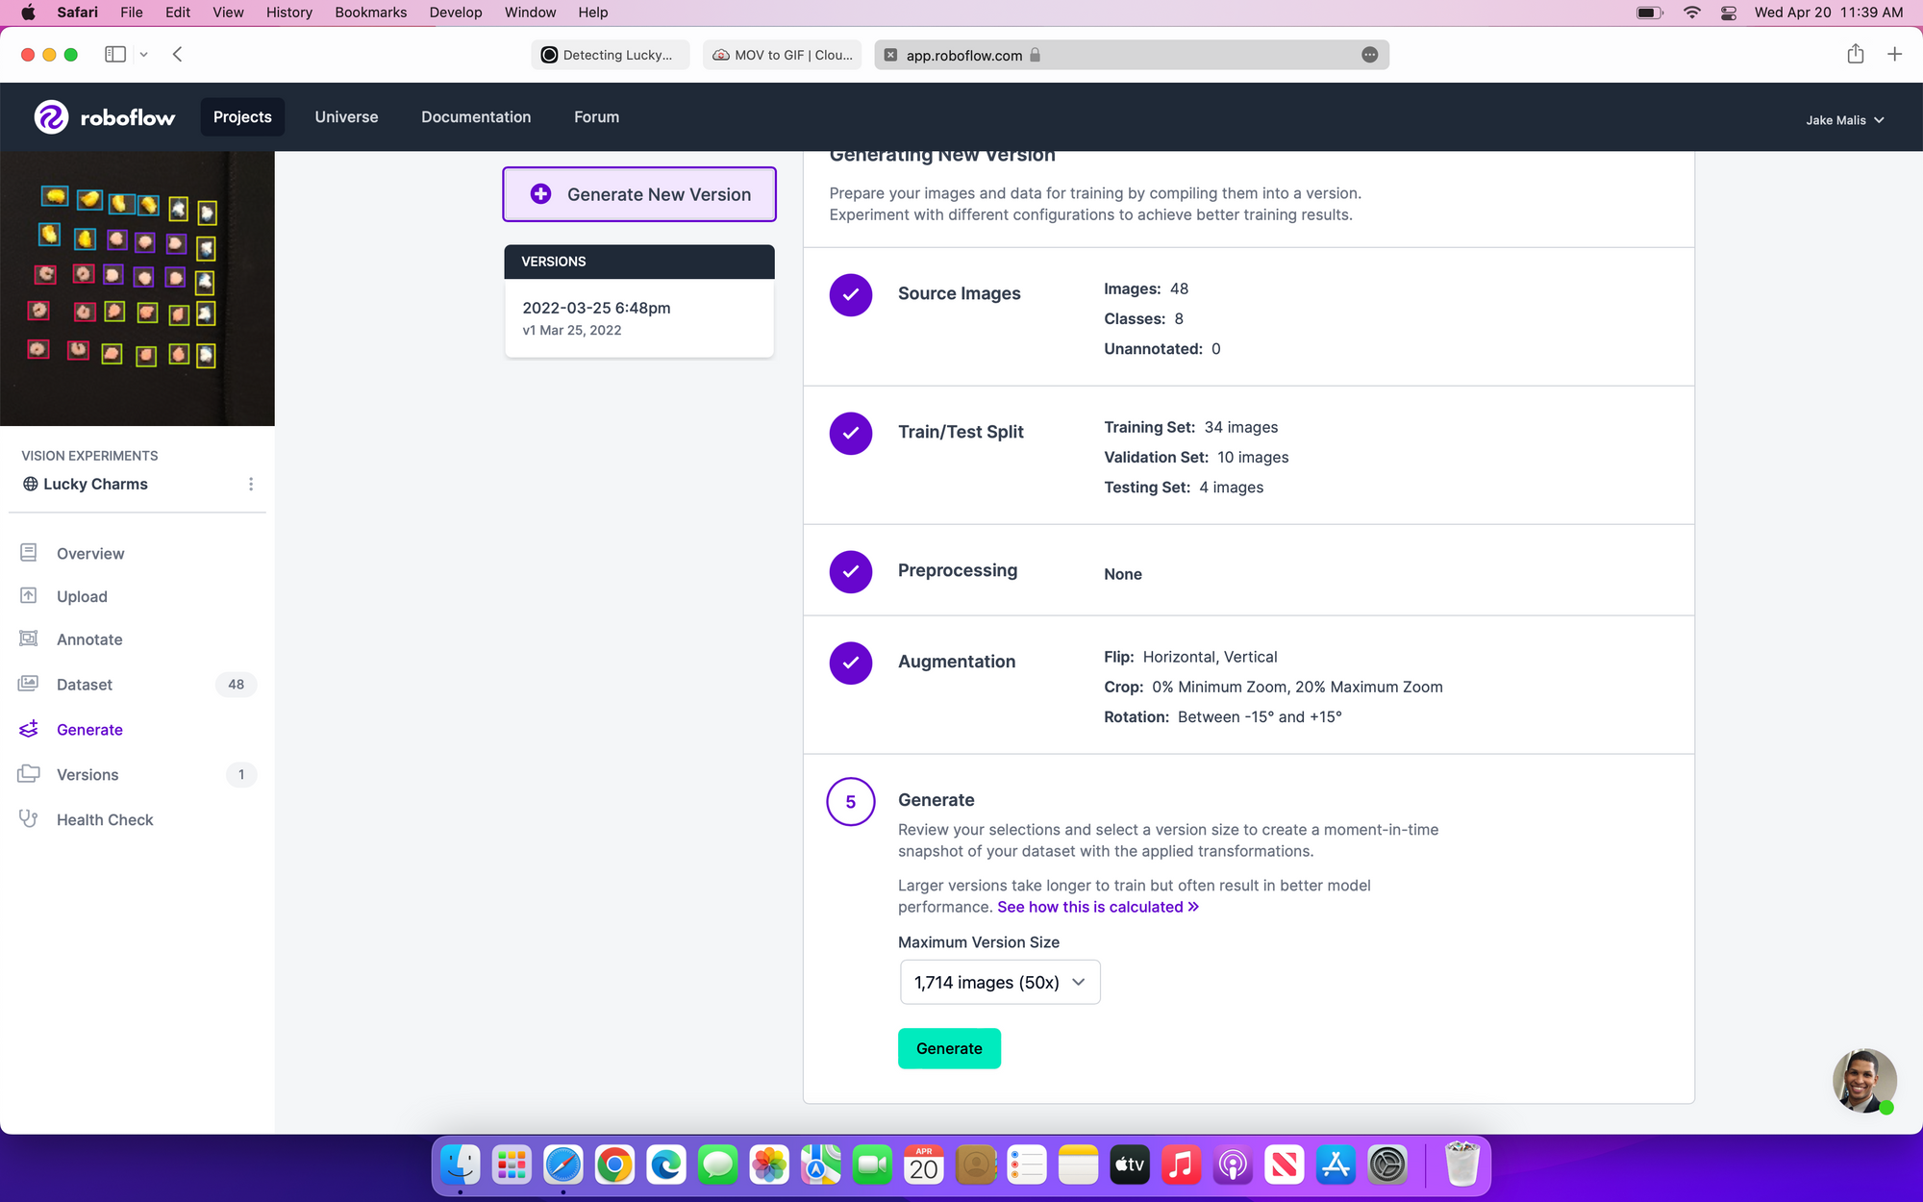This screenshot has height=1202, width=1923.
Task: Click the Safari share icon
Action: click(x=1855, y=55)
